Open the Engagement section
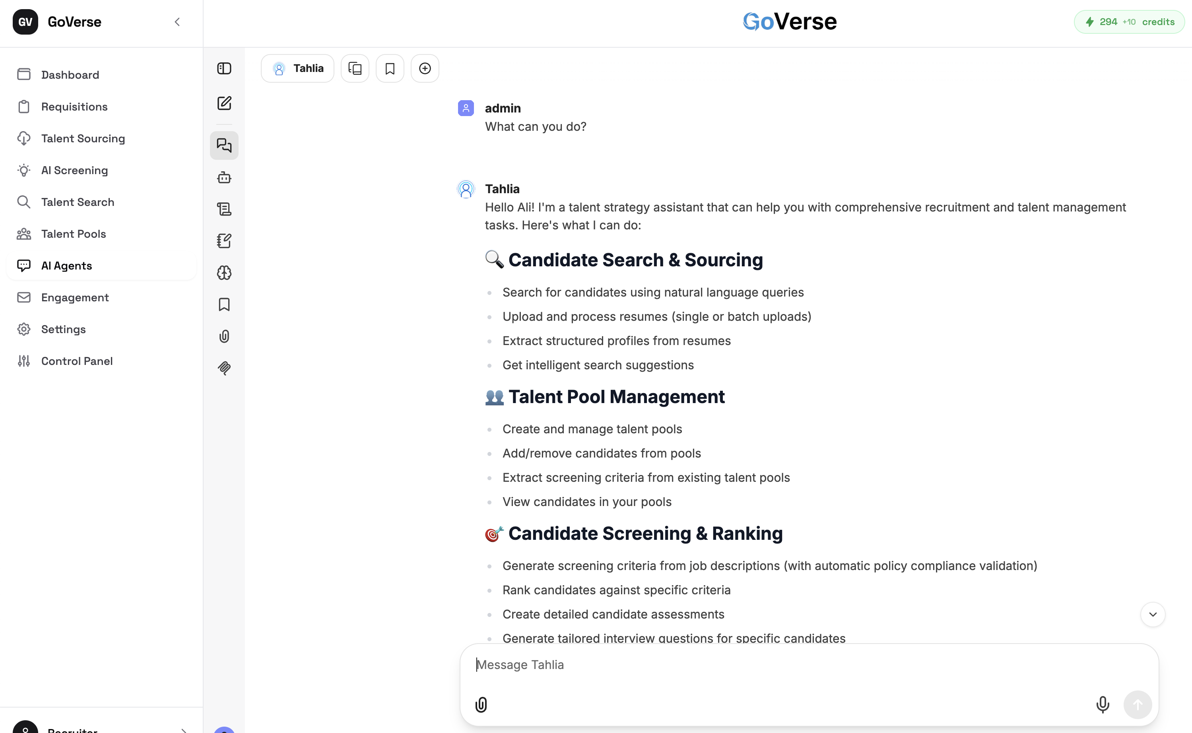This screenshot has height=733, width=1192. coord(101,297)
